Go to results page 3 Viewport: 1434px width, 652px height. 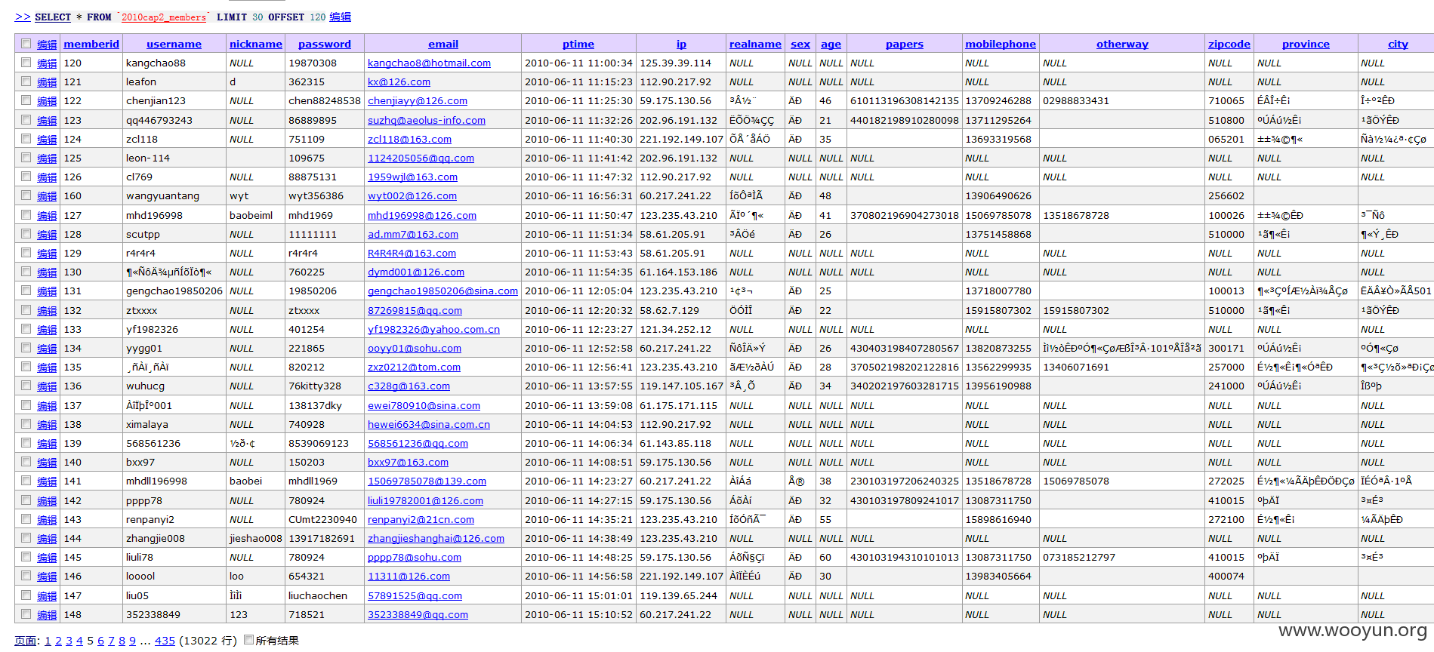pos(69,641)
